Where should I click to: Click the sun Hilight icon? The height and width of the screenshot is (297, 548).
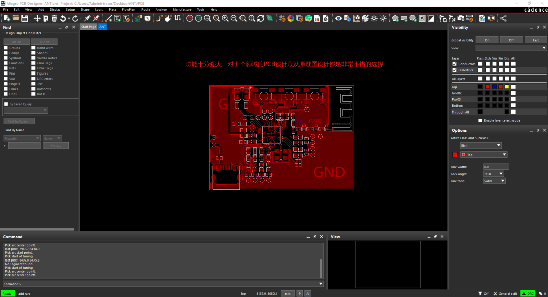[x=374, y=18]
